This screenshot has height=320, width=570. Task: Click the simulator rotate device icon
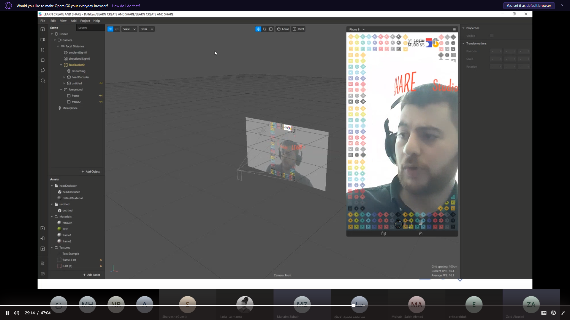click(x=421, y=233)
